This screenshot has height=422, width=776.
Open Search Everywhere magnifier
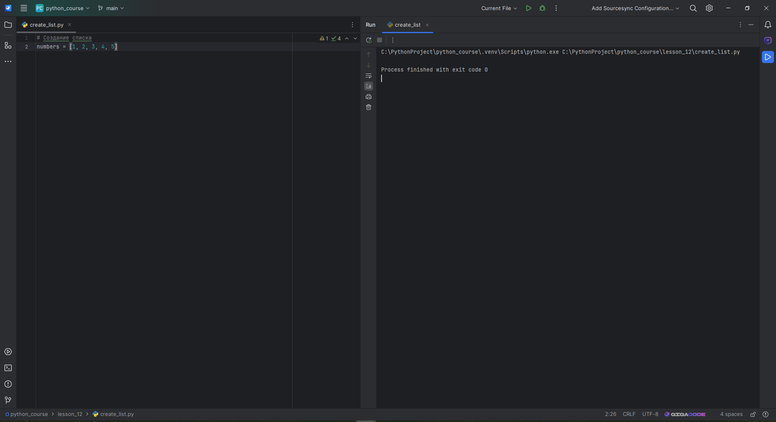[x=693, y=8]
